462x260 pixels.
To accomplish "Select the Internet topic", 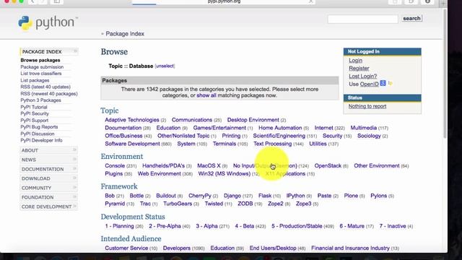I will 323,128.
